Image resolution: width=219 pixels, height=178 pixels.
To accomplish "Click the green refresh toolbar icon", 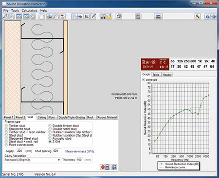I will click(12, 17).
